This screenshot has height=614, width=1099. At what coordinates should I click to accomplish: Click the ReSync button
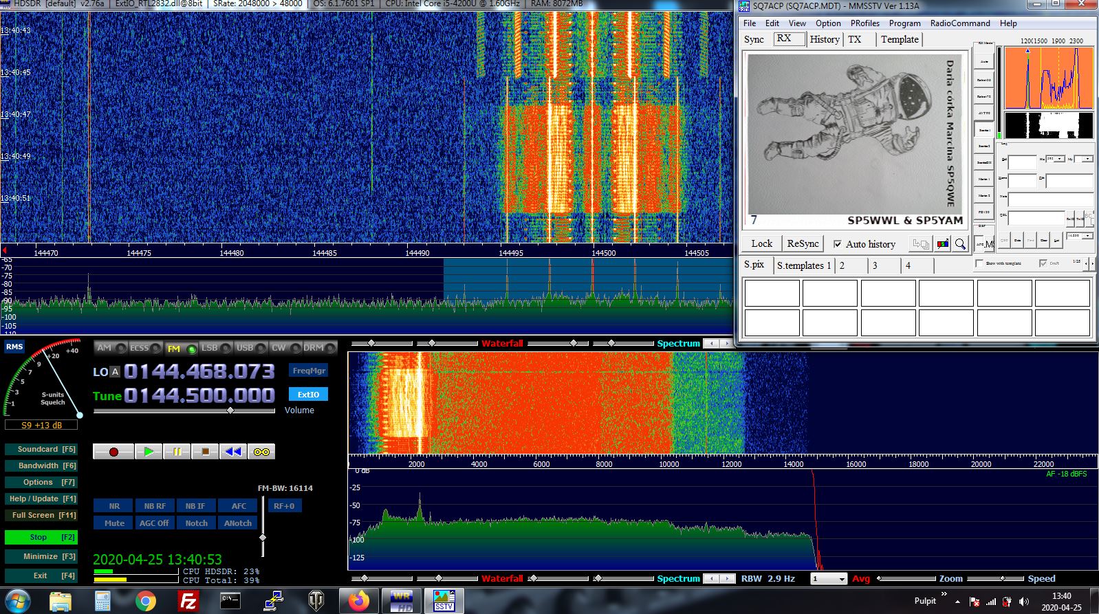coord(803,243)
